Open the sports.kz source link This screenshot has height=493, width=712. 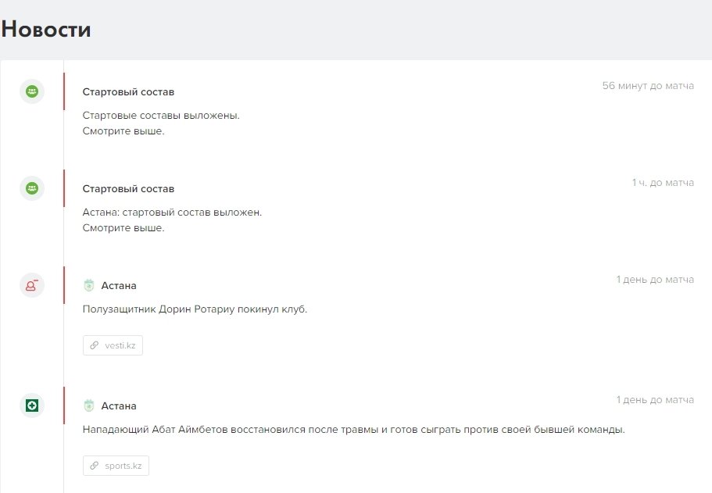[123, 466]
